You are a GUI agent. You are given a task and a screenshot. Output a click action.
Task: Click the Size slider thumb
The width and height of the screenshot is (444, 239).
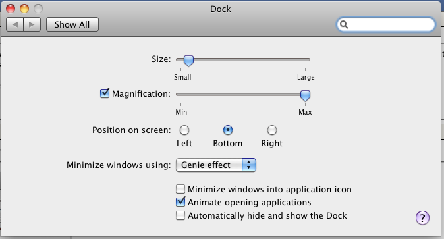[188, 61]
